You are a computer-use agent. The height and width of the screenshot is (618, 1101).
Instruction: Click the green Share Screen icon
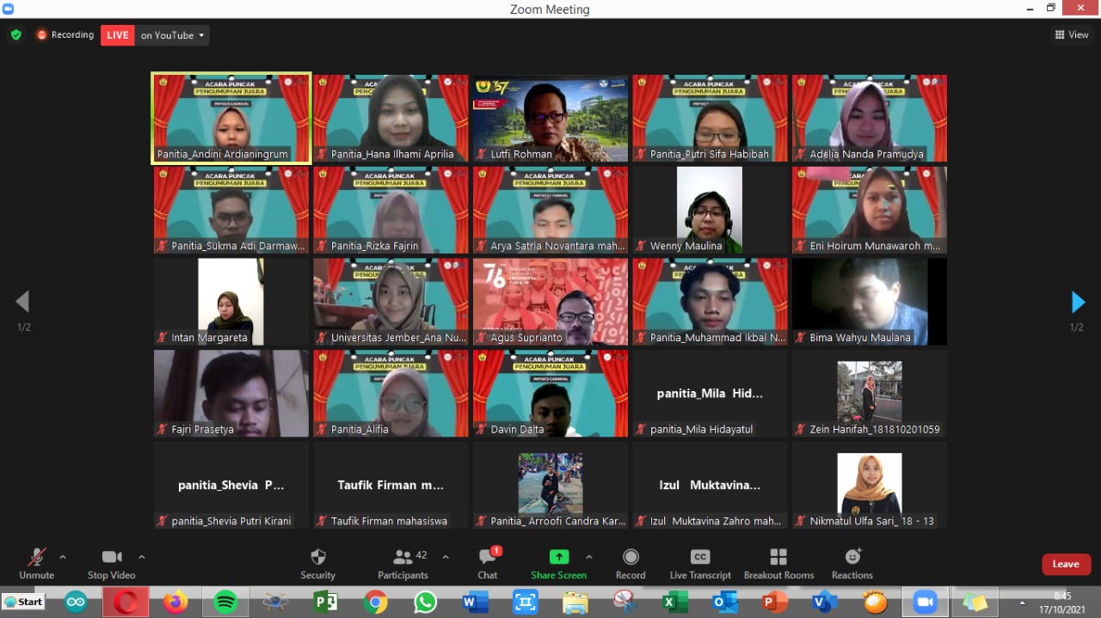[558, 557]
